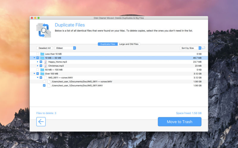
Task: Click the Deselect All button
Action: pyautogui.click(x=45, y=48)
